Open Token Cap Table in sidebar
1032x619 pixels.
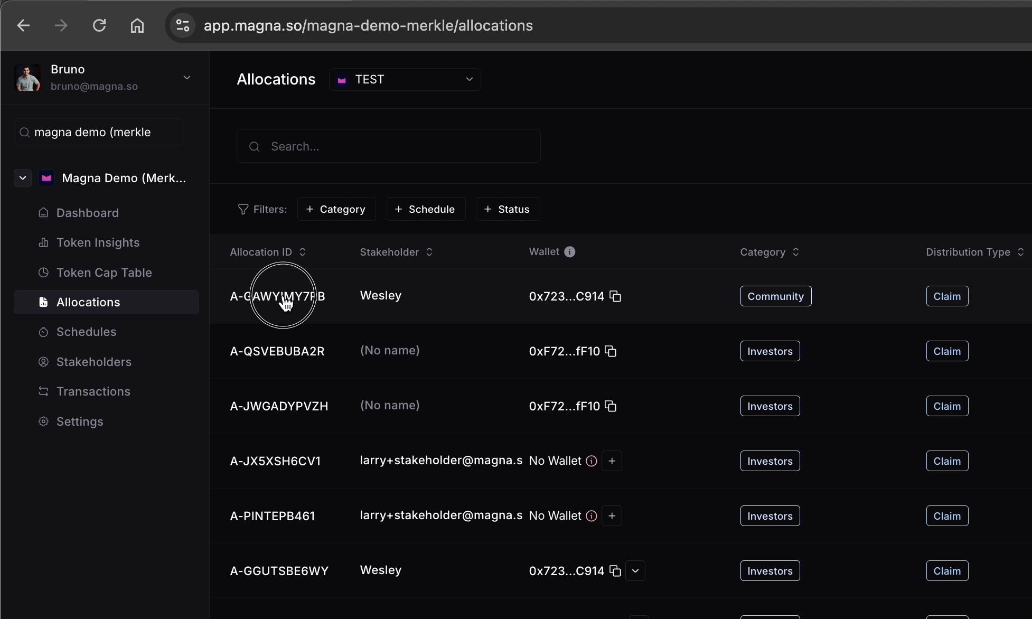click(104, 273)
